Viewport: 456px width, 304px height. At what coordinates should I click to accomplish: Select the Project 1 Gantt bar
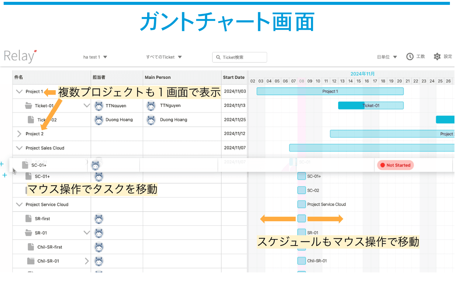point(330,92)
